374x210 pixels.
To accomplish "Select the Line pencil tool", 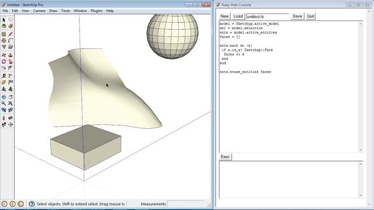I will click(11, 34).
